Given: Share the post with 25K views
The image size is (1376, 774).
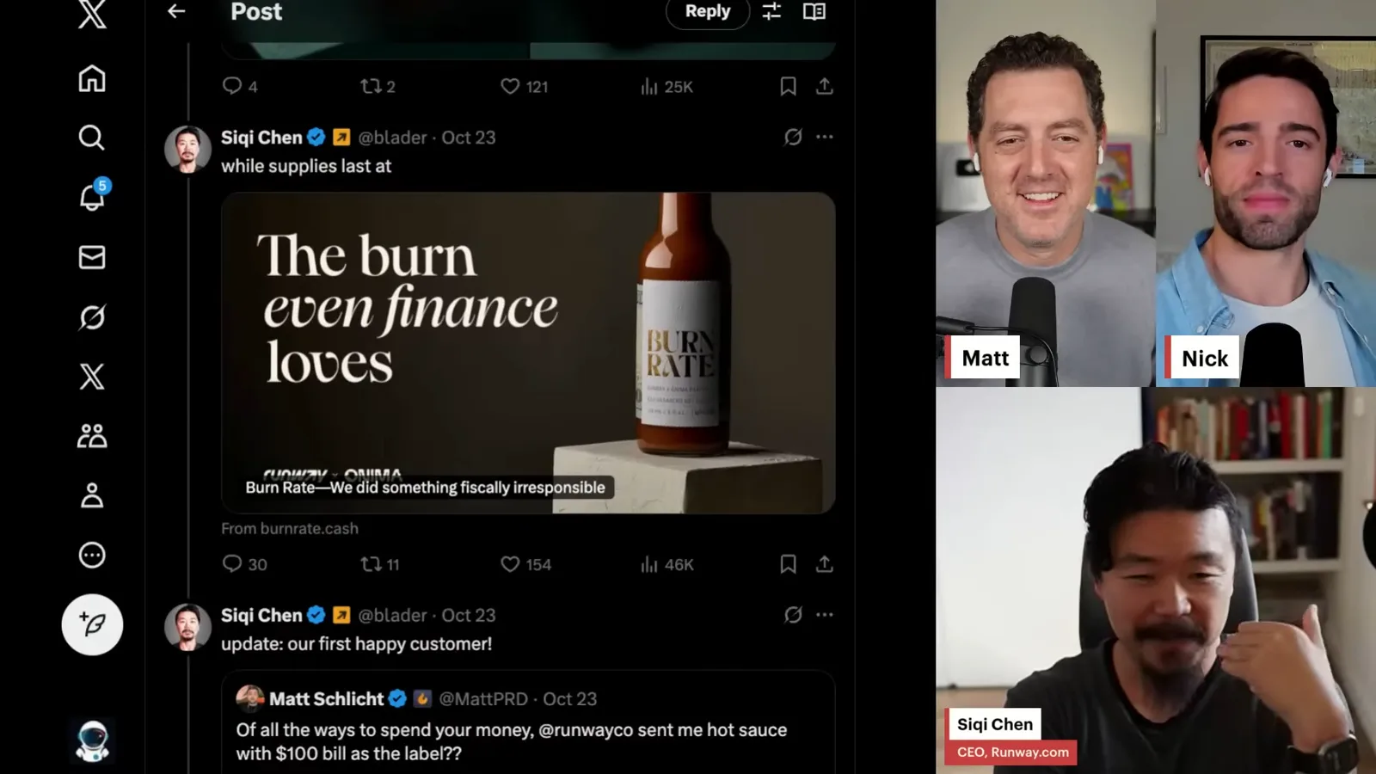Looking at the screenshot, I should tap(825, 86).
